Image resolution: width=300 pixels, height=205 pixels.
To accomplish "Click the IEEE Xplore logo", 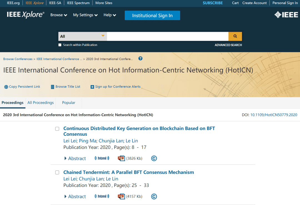I will [x=26, y=14].
